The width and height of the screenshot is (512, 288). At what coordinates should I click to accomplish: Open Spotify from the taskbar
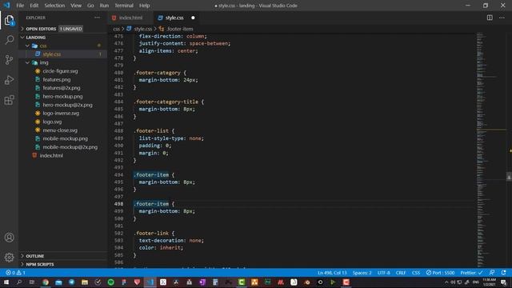[110, 282]
